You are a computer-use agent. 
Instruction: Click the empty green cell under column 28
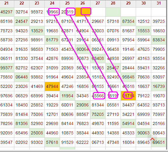113,12
